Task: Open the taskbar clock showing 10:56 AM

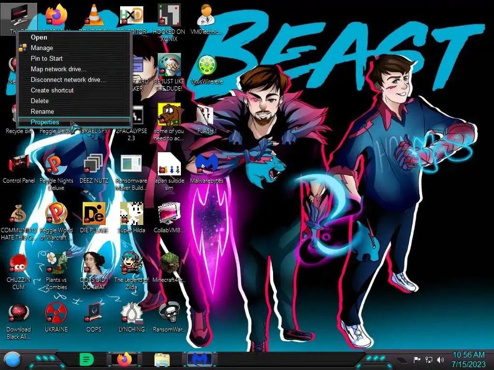Action: (468, 359)
